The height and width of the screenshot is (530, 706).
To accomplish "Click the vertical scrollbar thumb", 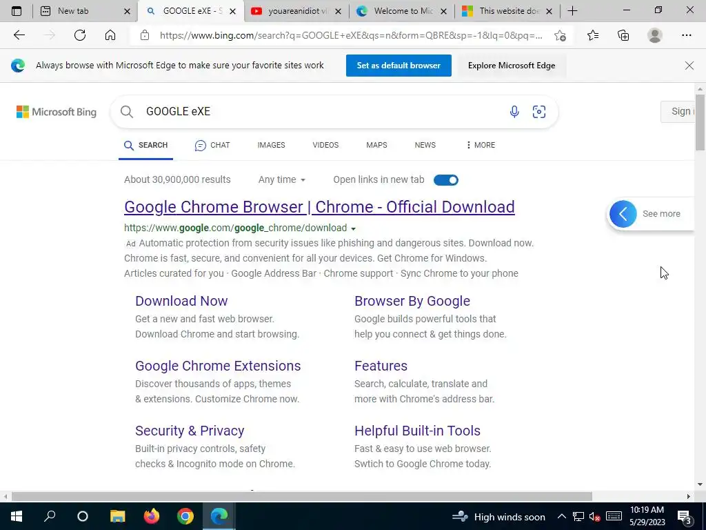I will [x=700, y=123].
